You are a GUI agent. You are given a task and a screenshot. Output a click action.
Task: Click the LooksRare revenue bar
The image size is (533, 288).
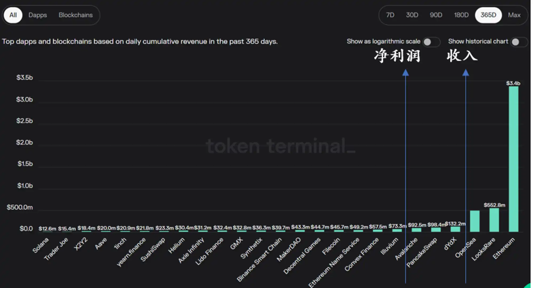coord(494,220)
